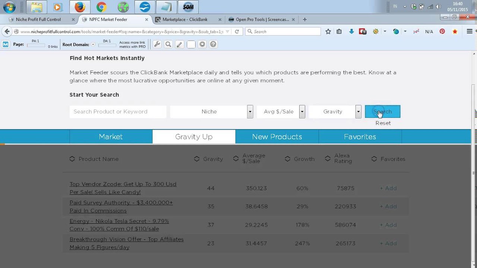Click the network signal tray icon
Viewport: 477px width, 268px height.
point(430,7)
